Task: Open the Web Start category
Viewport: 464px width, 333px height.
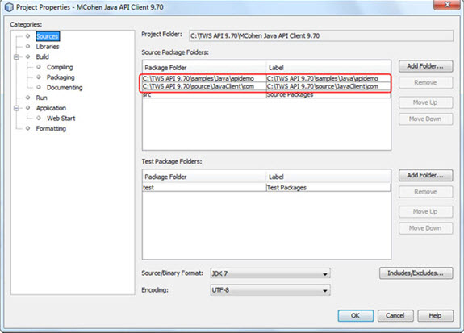Action: 61,119
